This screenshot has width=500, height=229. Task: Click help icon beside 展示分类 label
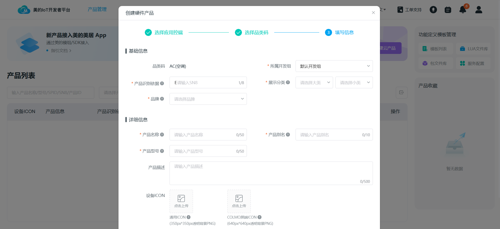pos(288,82)
